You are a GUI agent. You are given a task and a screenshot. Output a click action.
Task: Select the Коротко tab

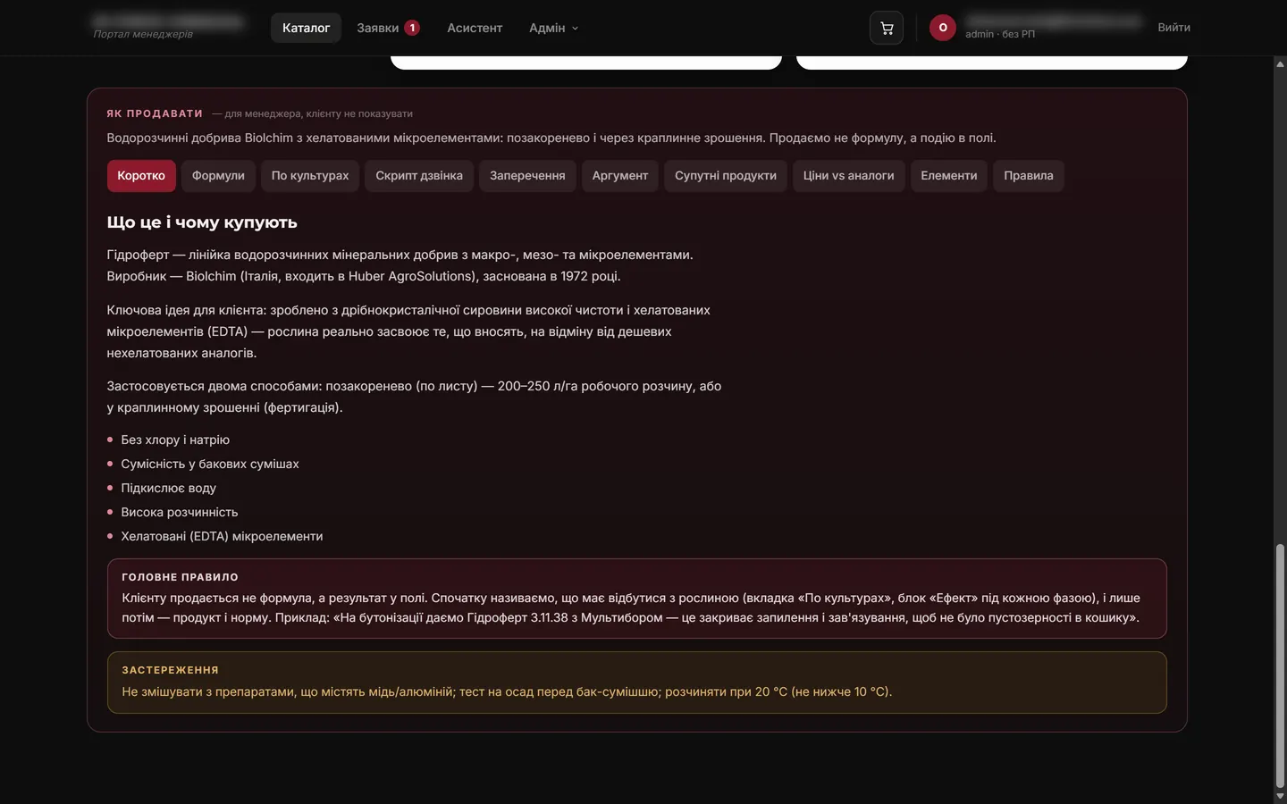(x=141, y=176)
